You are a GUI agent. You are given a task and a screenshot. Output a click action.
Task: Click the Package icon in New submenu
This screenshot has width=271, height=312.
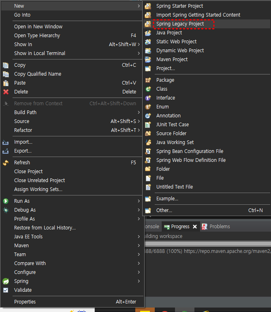point(148,80)
